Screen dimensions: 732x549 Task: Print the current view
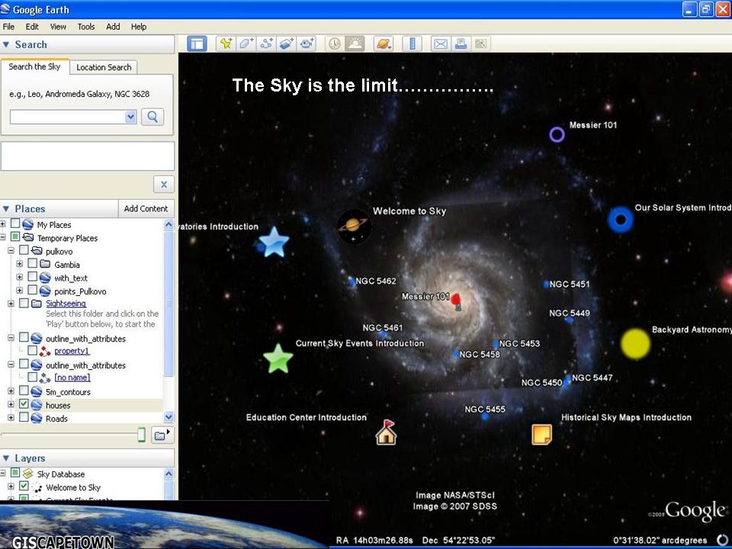click(461, 44)
